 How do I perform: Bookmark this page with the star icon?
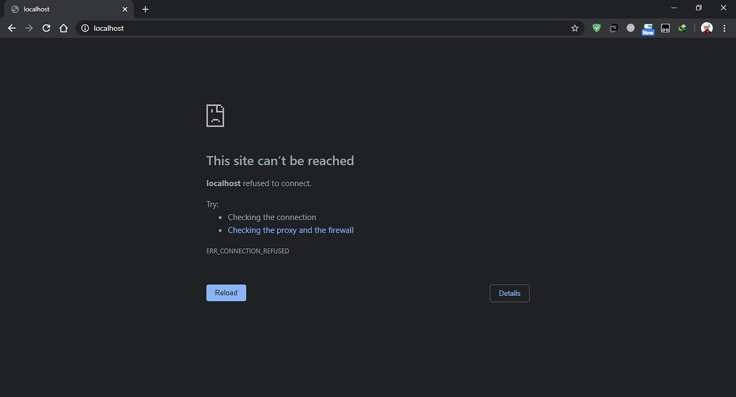574,28
